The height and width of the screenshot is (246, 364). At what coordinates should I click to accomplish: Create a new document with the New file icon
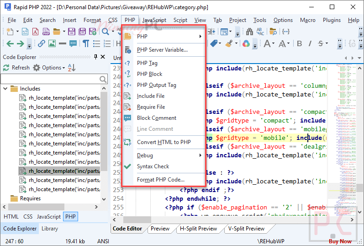pos(10,32)
